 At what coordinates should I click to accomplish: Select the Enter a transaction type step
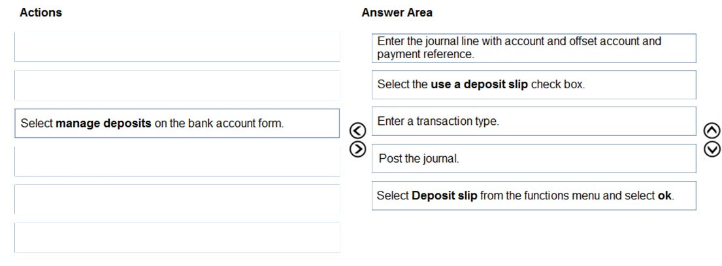[534, 122]
